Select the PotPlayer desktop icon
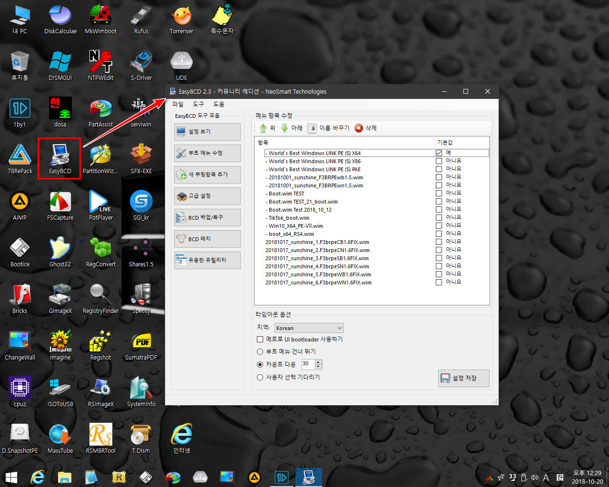The width and height of the screenshot is (609, 487). (101, 205)
